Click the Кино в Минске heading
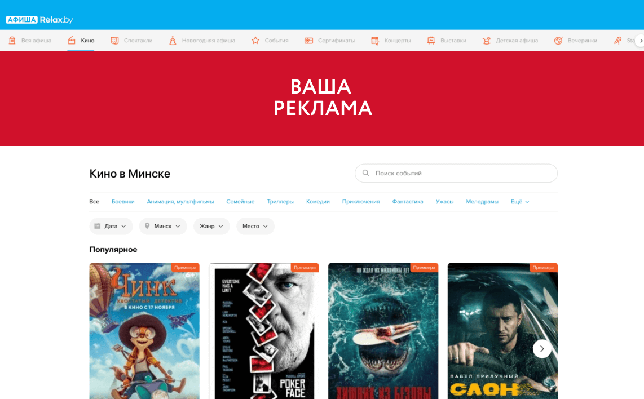This screenshot has width=644, height=399. click(x=130, y=174)
